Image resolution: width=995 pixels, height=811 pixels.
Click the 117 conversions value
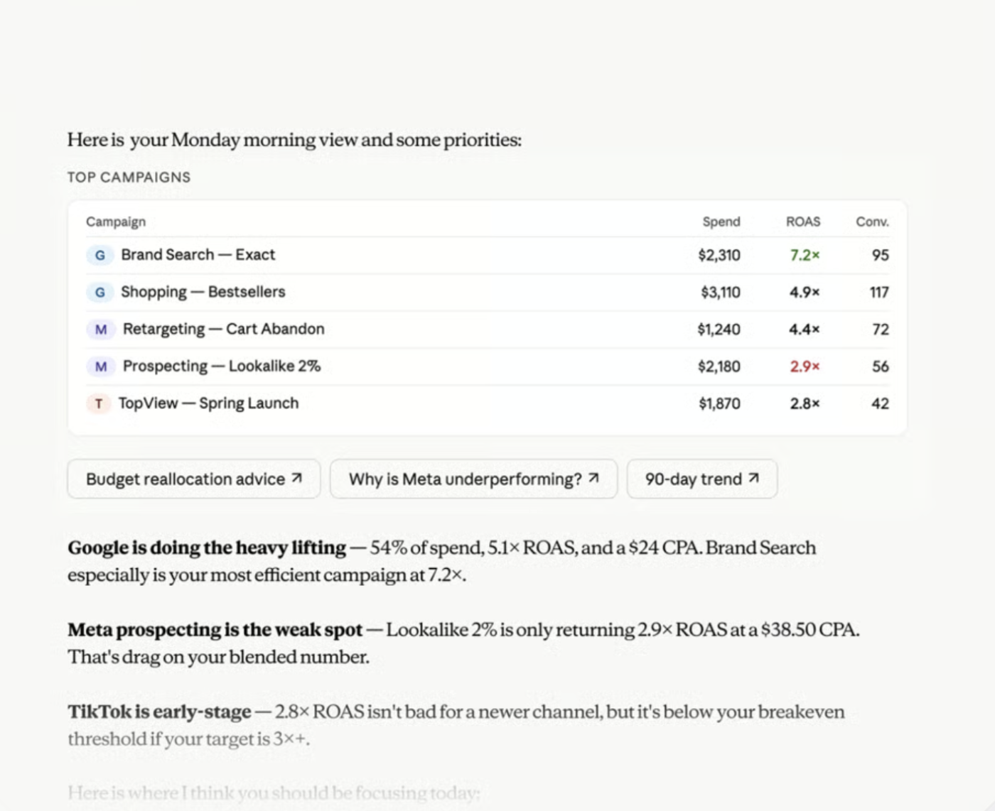click(879, 293)
